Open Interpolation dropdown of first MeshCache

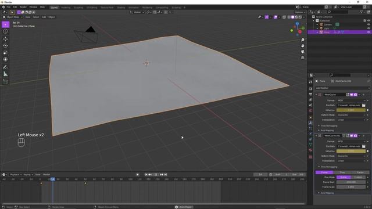point(351,120)
